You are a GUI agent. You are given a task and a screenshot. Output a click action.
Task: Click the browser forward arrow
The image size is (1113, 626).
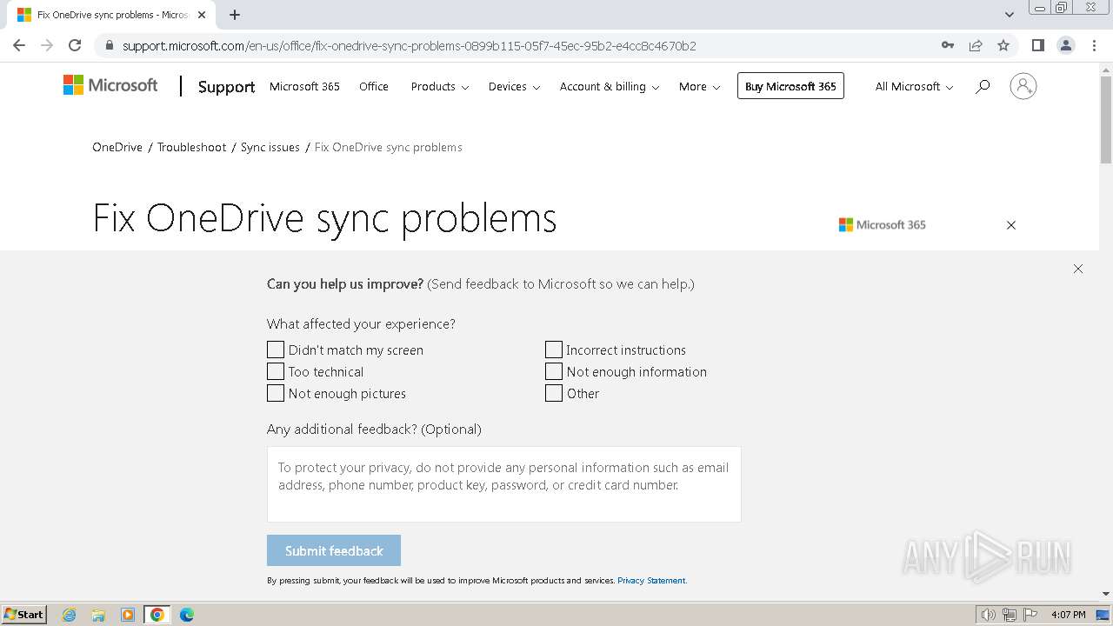click(x=47, y=45)
